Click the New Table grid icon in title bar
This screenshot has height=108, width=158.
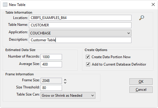5,5
